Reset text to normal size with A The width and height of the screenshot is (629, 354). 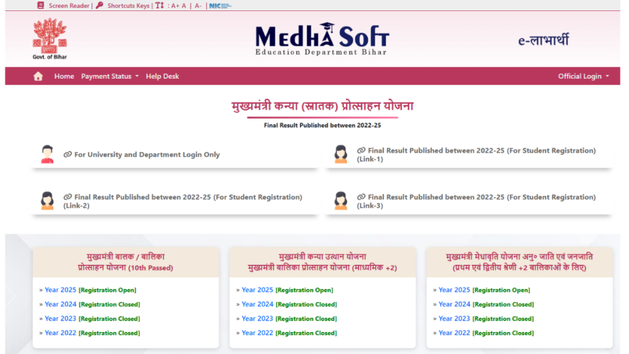(x=184, y=6)
